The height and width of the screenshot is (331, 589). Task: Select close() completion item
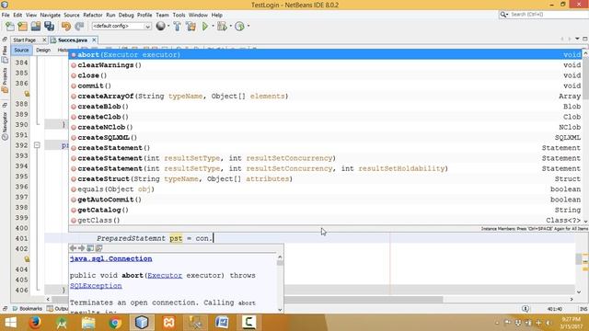click(325, 75)
